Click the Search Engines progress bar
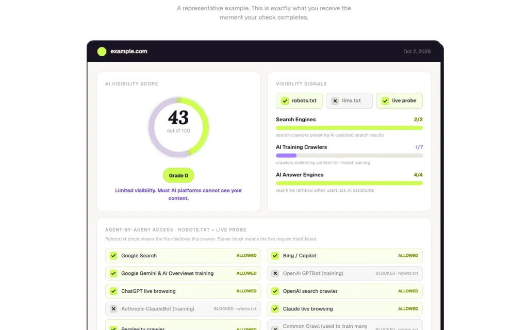 coord(349,128)
